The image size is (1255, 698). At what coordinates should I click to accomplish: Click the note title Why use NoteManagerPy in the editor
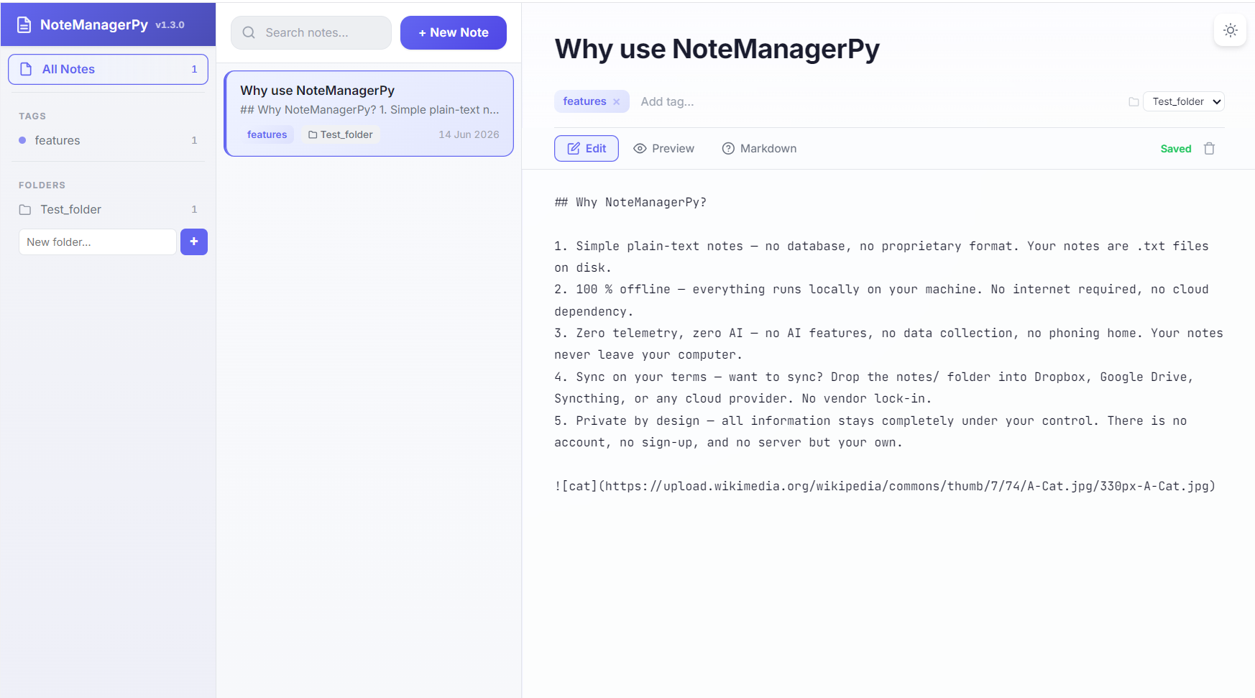717,49
